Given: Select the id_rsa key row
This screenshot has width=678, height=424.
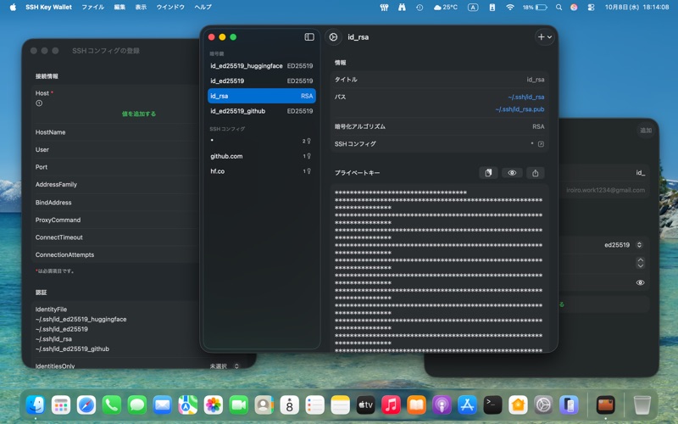Looking at the screenshot, I should coord(262,96).
